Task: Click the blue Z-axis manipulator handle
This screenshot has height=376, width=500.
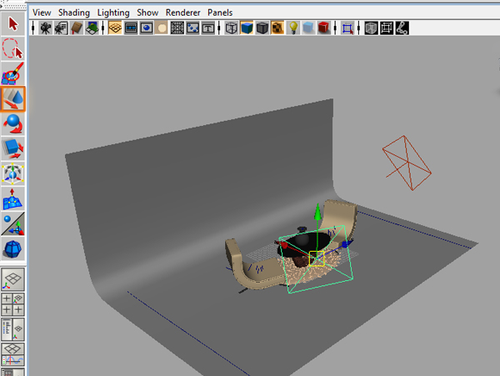Action: [x=346, y=244]
